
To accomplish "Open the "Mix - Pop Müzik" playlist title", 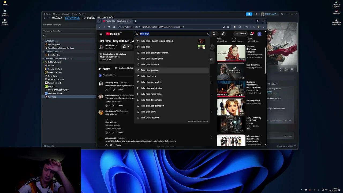I will (253, 101).
